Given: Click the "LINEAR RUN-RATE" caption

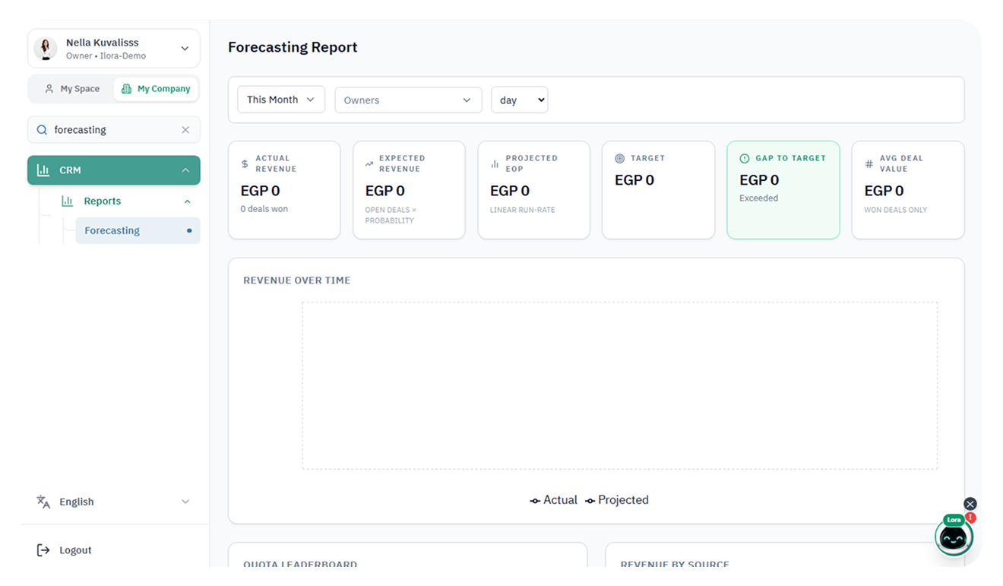Looking at the screenshot, I should (x=523, y=210).
